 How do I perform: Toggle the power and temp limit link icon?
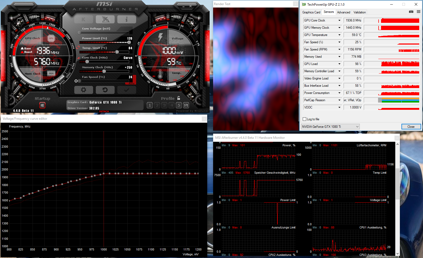point(78,48)
